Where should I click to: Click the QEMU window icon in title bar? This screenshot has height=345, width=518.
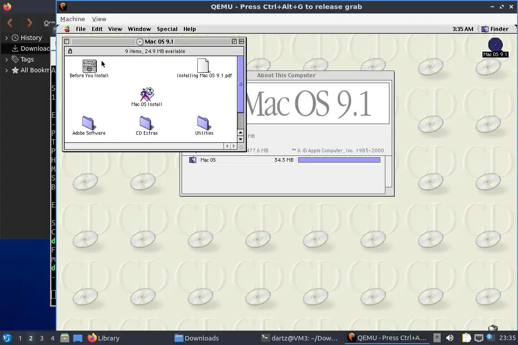[63, 7]
